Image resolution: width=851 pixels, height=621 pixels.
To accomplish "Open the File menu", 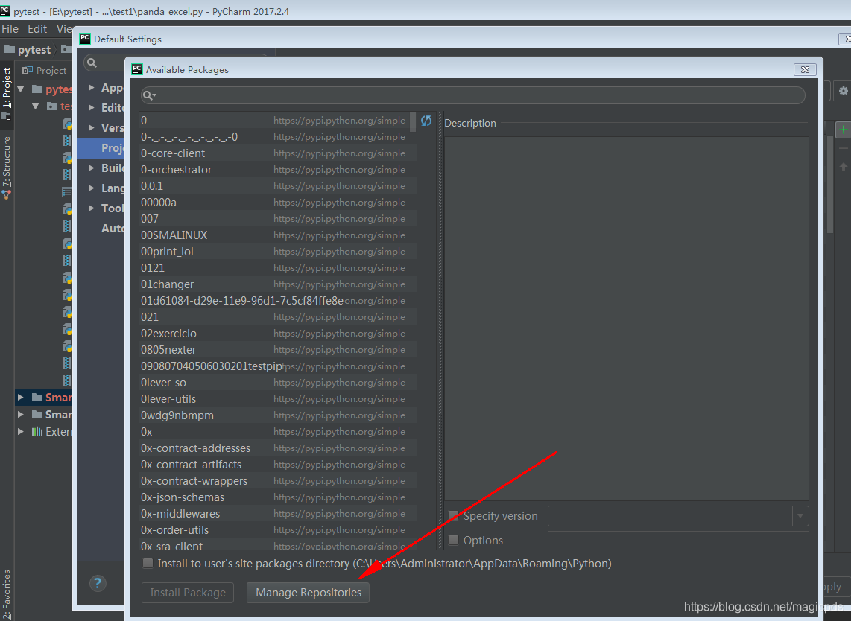I will pyautogui.click(x=10, y=29).
